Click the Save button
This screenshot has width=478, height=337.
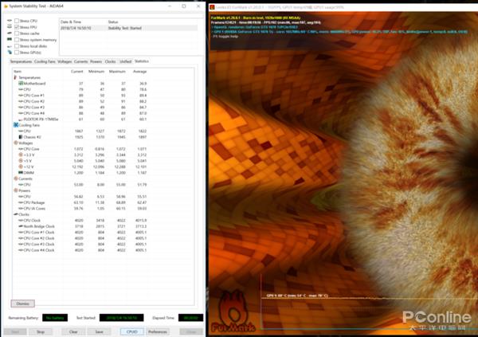[x=99, y=331]
